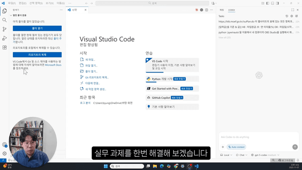Open the Local environment dropdown

[x=226, y=155]
